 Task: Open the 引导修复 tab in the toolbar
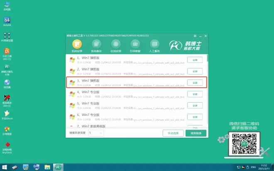tap(135, 46)
